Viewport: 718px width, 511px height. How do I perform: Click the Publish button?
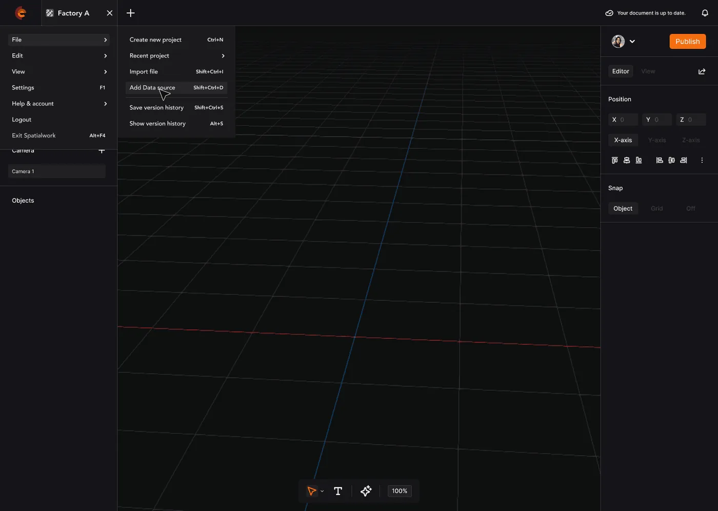[688, 42]
